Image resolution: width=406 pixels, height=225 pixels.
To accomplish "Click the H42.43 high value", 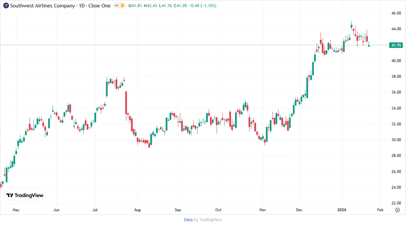I will tap(150, 5).
